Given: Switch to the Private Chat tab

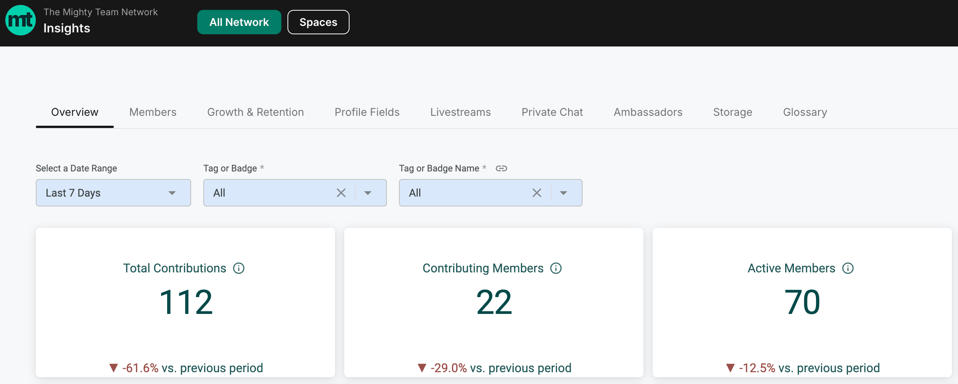Looking at the screenshot, I should click(552, 112).
